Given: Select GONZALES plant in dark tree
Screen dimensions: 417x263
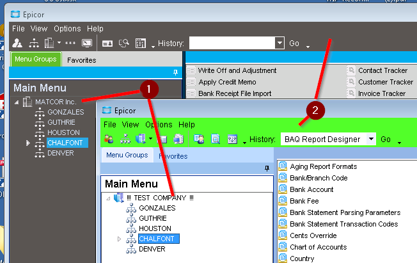Looking at the screenshot, I should coord(66,112).
